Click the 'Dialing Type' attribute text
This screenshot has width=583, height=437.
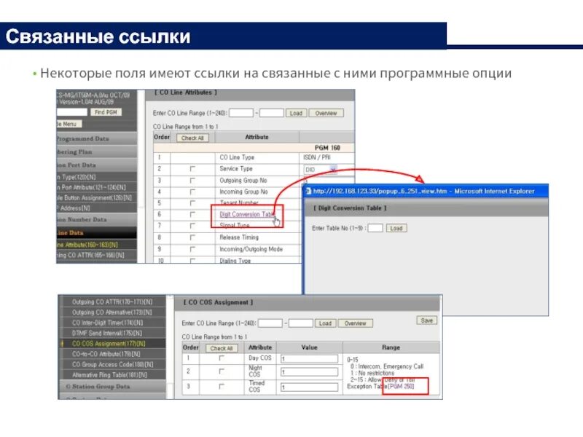coord(235,261)
